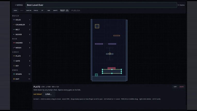This screenshot has height=111, width=197.
Task: Select the floor solid block in canvas
Action: pos(109,78)
